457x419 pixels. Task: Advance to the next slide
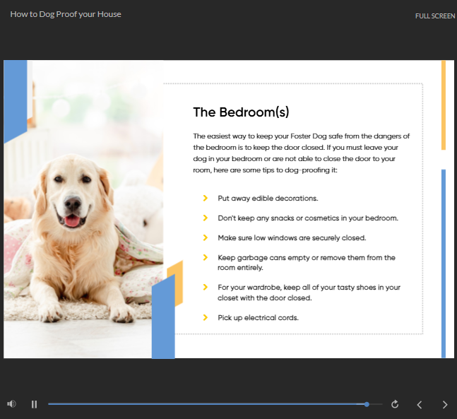445,404
